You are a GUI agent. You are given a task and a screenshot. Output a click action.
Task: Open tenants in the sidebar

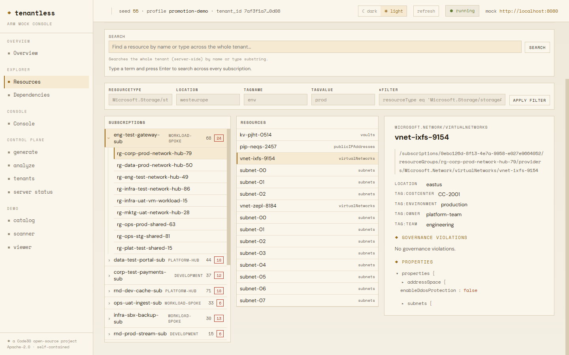tap(46, 179)
